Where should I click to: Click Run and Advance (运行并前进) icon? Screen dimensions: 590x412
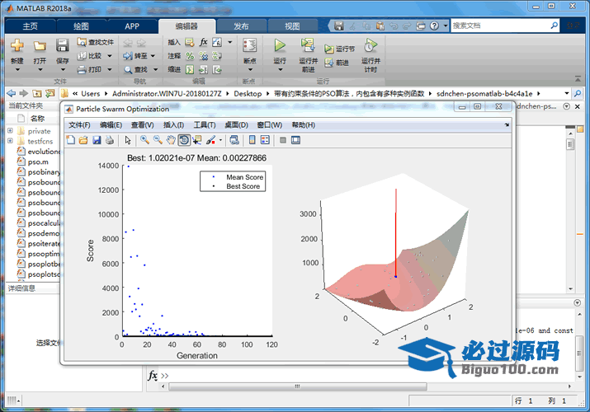pyautogui.click(x=308, y=45)
